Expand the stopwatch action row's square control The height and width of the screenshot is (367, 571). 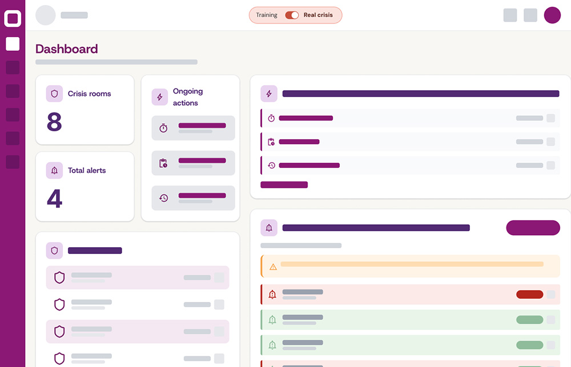pos(550,118)
